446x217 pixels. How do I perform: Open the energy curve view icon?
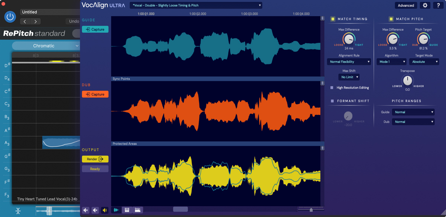point(138,210)
